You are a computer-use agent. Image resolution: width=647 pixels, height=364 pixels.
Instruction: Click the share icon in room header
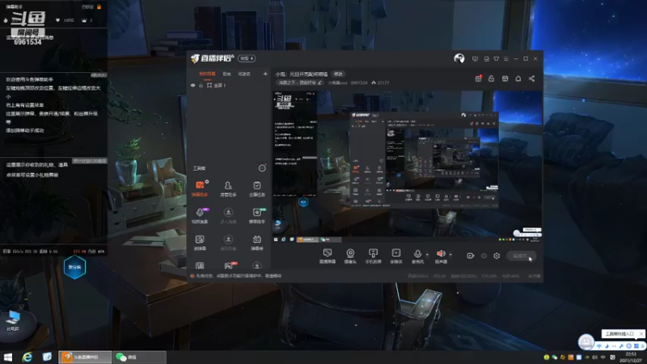531,78
